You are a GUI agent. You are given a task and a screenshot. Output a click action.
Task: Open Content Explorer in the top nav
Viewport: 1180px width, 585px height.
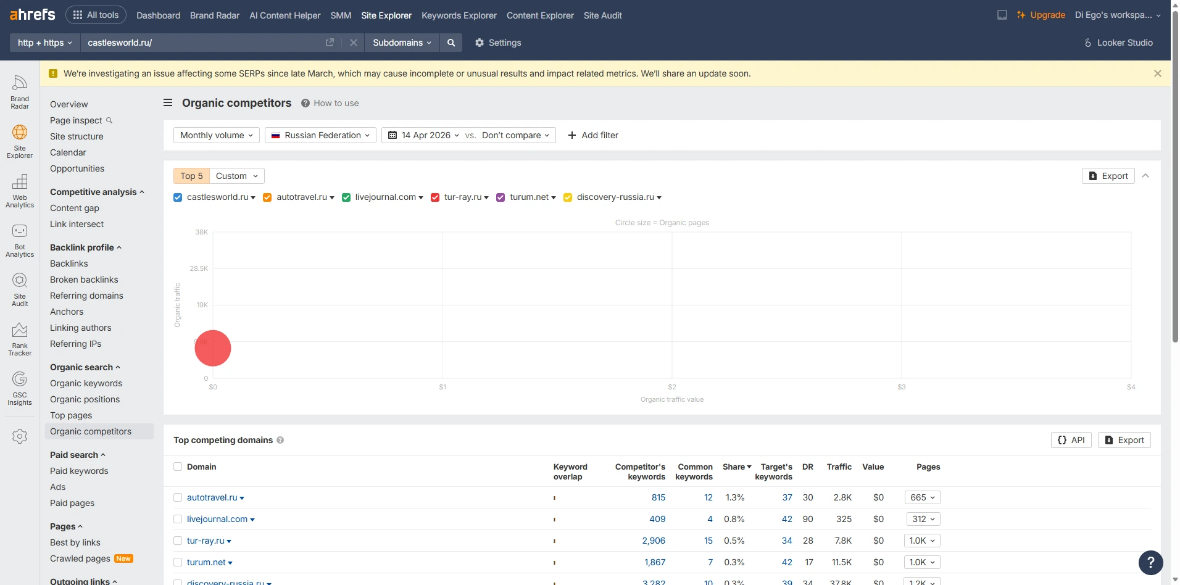point(540,15)
